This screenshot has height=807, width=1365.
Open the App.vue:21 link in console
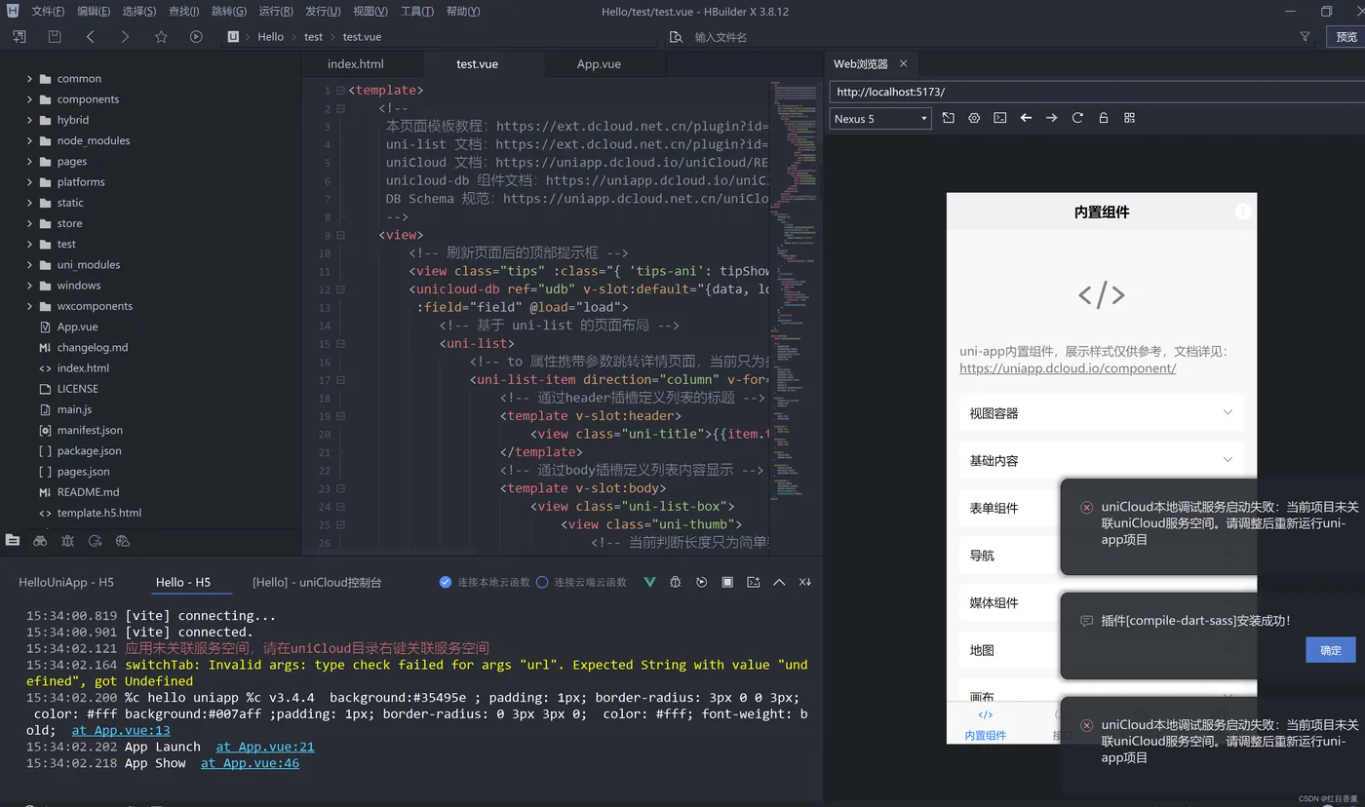coord(265,747)
